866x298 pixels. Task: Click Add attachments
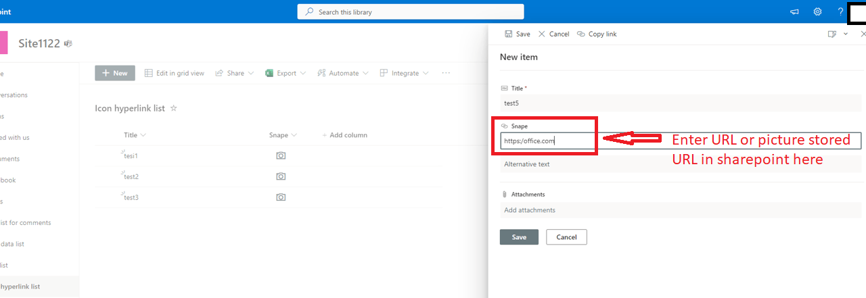click(681, 210)
